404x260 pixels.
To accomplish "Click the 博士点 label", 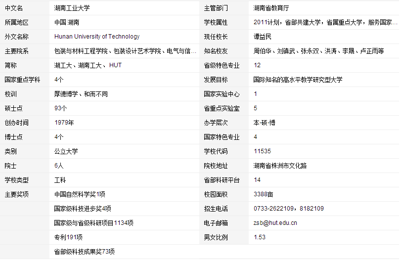I will pos(14,137).
